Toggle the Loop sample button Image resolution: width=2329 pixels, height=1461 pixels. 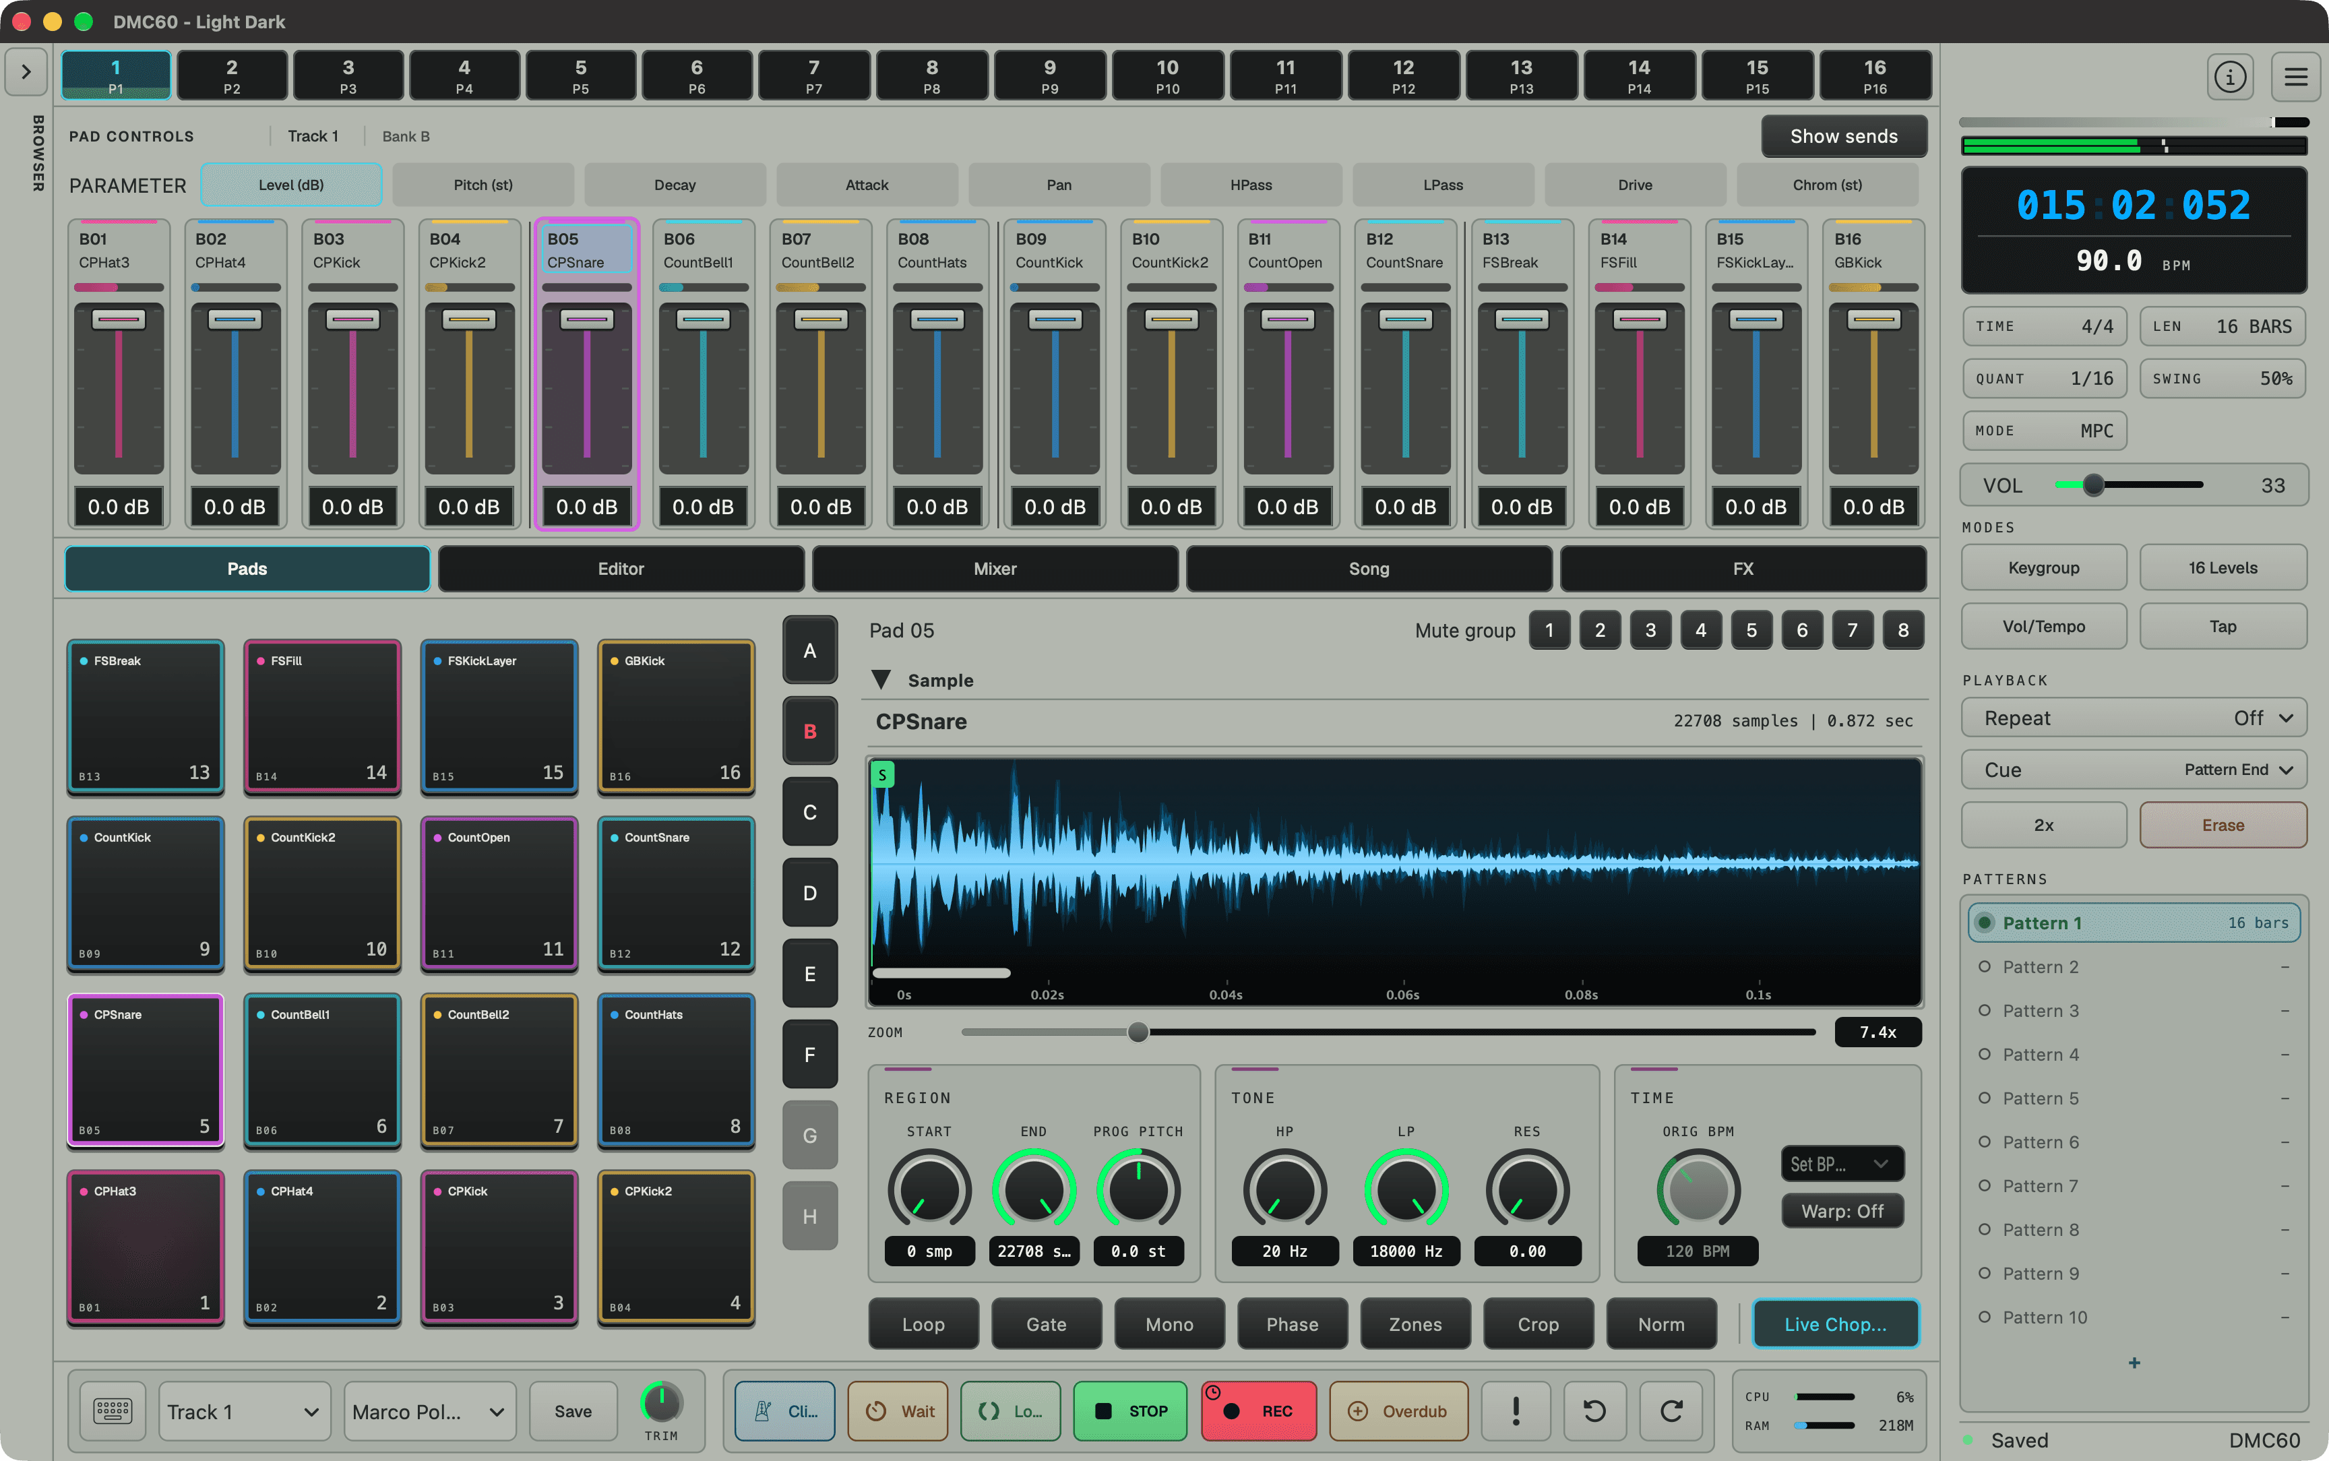click(923, 1324)
